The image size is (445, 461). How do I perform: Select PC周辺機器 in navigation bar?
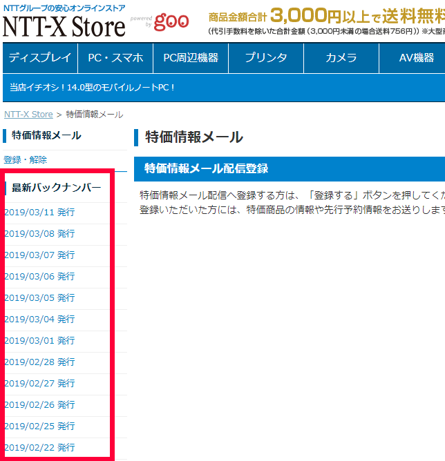pos(190,58)
